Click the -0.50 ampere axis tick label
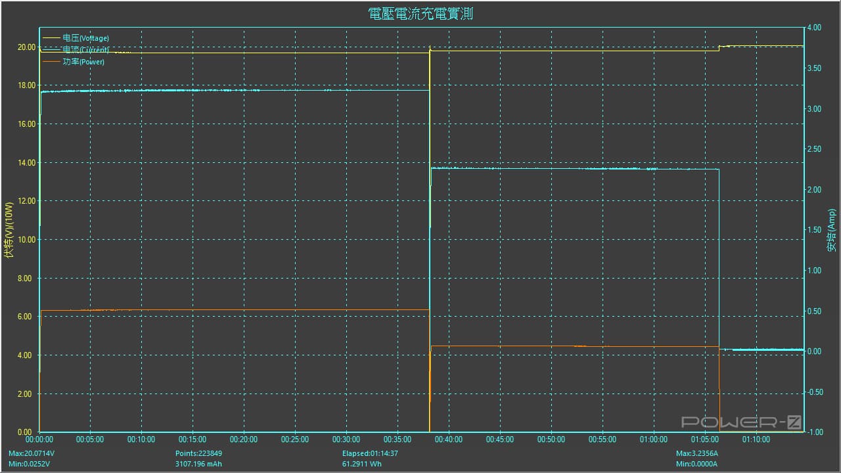 [x=815, y=392]
